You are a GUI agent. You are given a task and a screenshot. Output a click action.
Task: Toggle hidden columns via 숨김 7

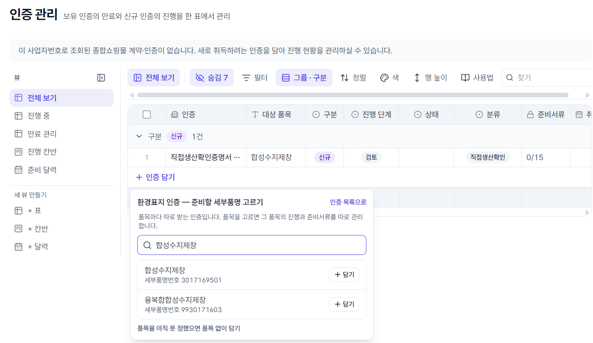click(212, 77)
